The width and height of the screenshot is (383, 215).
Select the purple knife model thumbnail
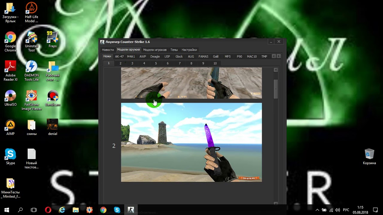coord(191,142)
